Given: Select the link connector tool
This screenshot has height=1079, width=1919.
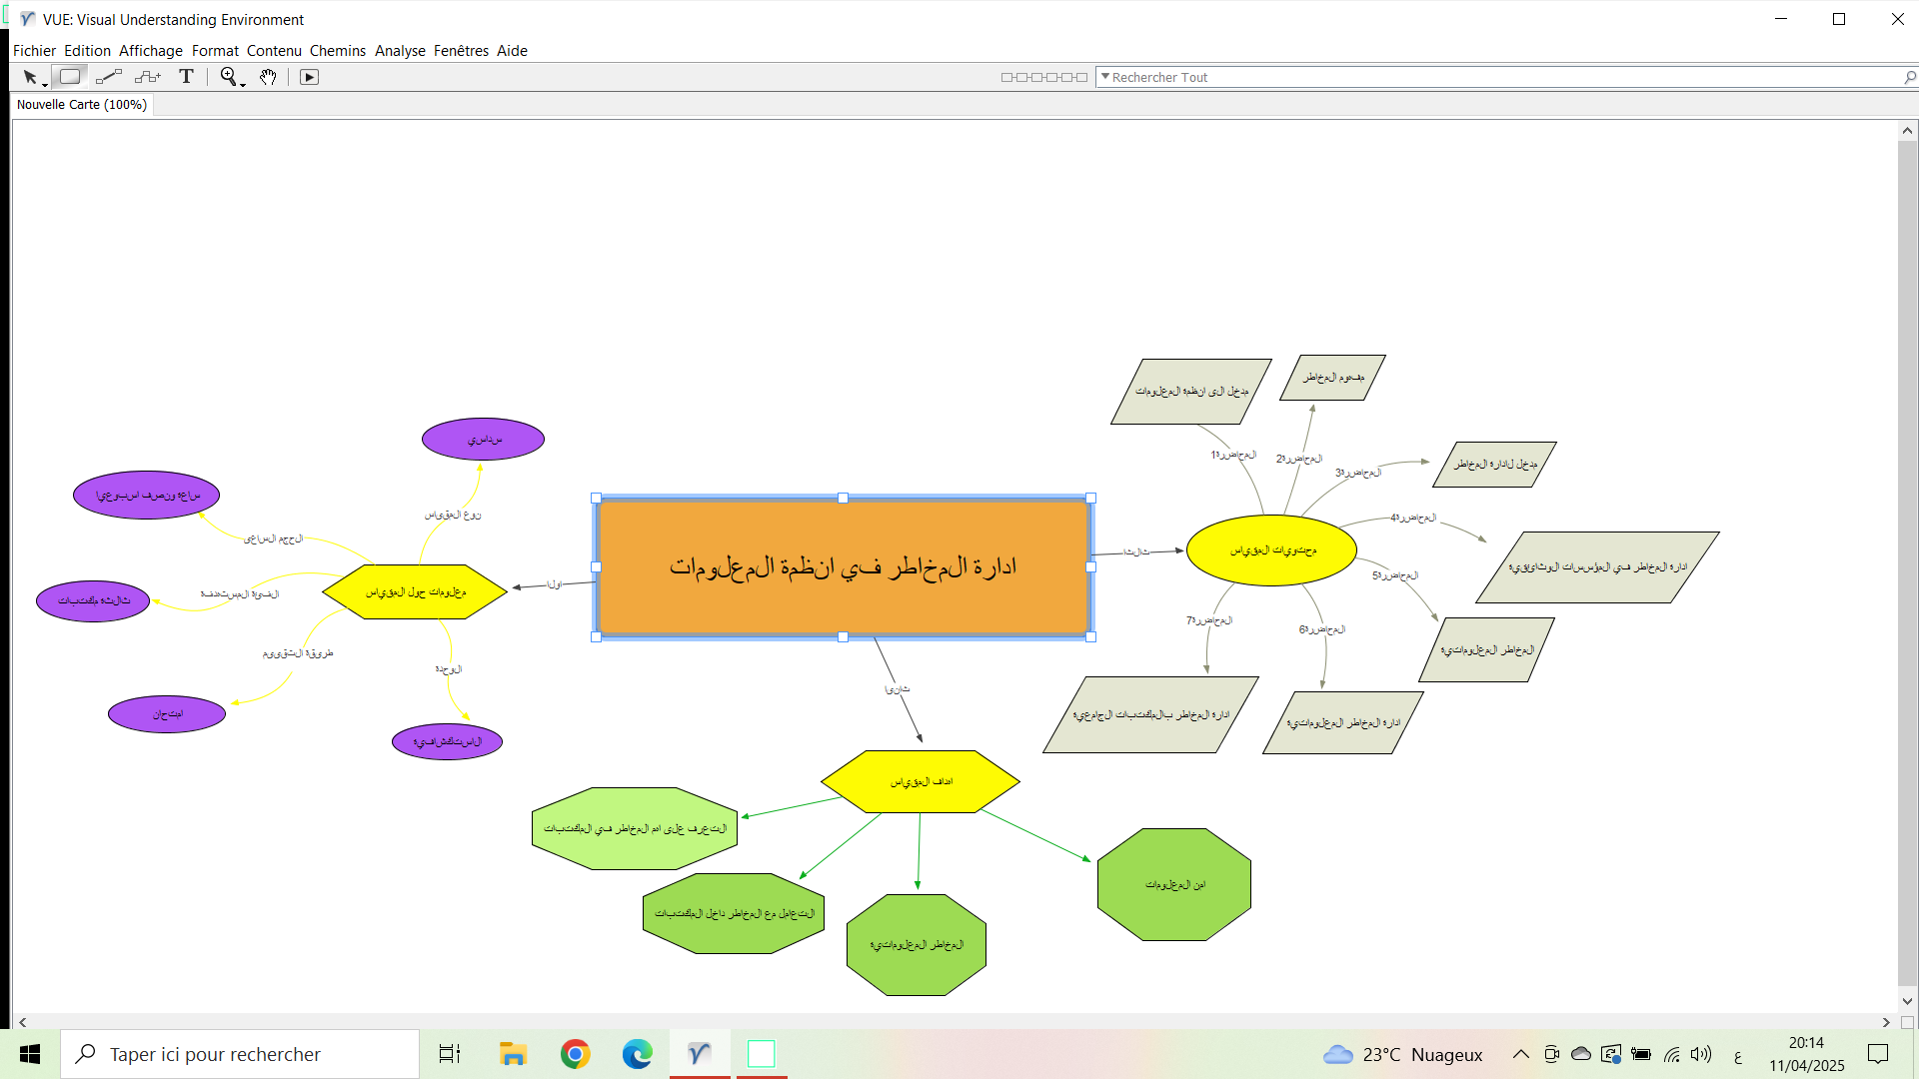Looking at the screenshot, I should point(109,77).
